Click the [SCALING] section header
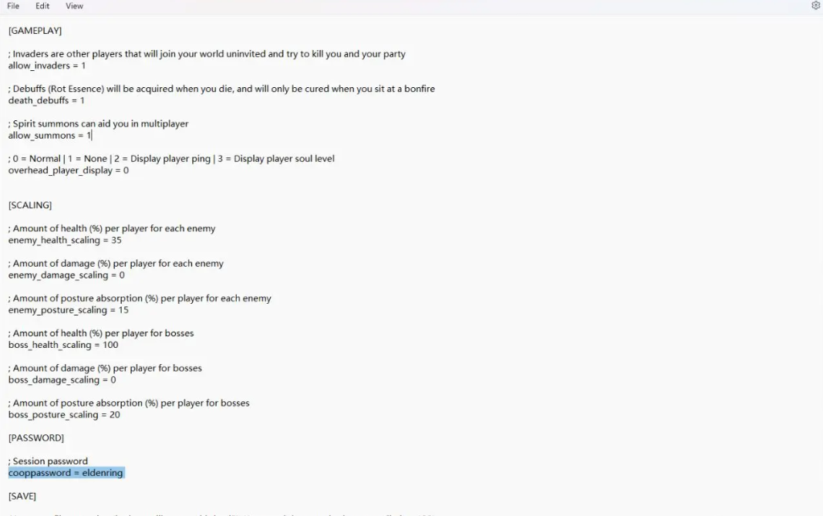Viewport: 823px width, 516px height. [30, 205]
